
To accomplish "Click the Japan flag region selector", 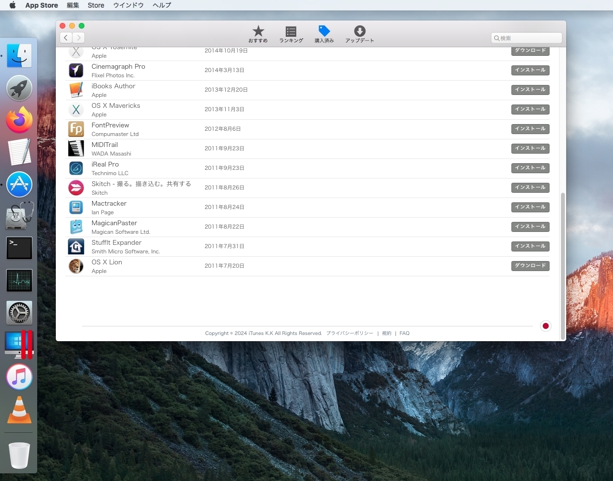I will coord(546,326).
